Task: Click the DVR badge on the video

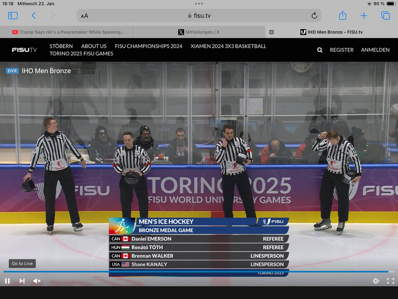Action: [x=12, y=71]
